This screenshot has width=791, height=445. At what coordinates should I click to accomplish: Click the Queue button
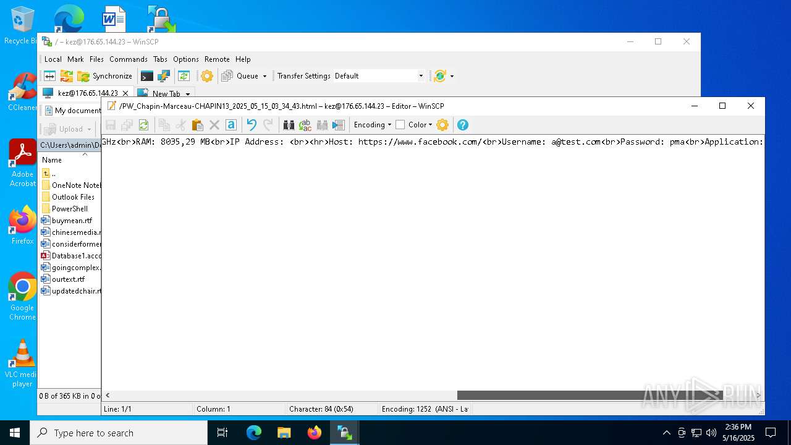[241, 76]
